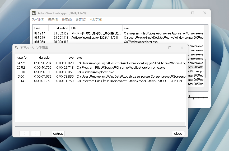Click the timeline ruler in main window
This screenshot has width=229, height=151.
coord(198,97)
